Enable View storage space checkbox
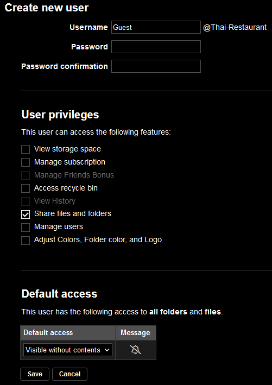Screen dimensions: 272x385 coord(26,149)
